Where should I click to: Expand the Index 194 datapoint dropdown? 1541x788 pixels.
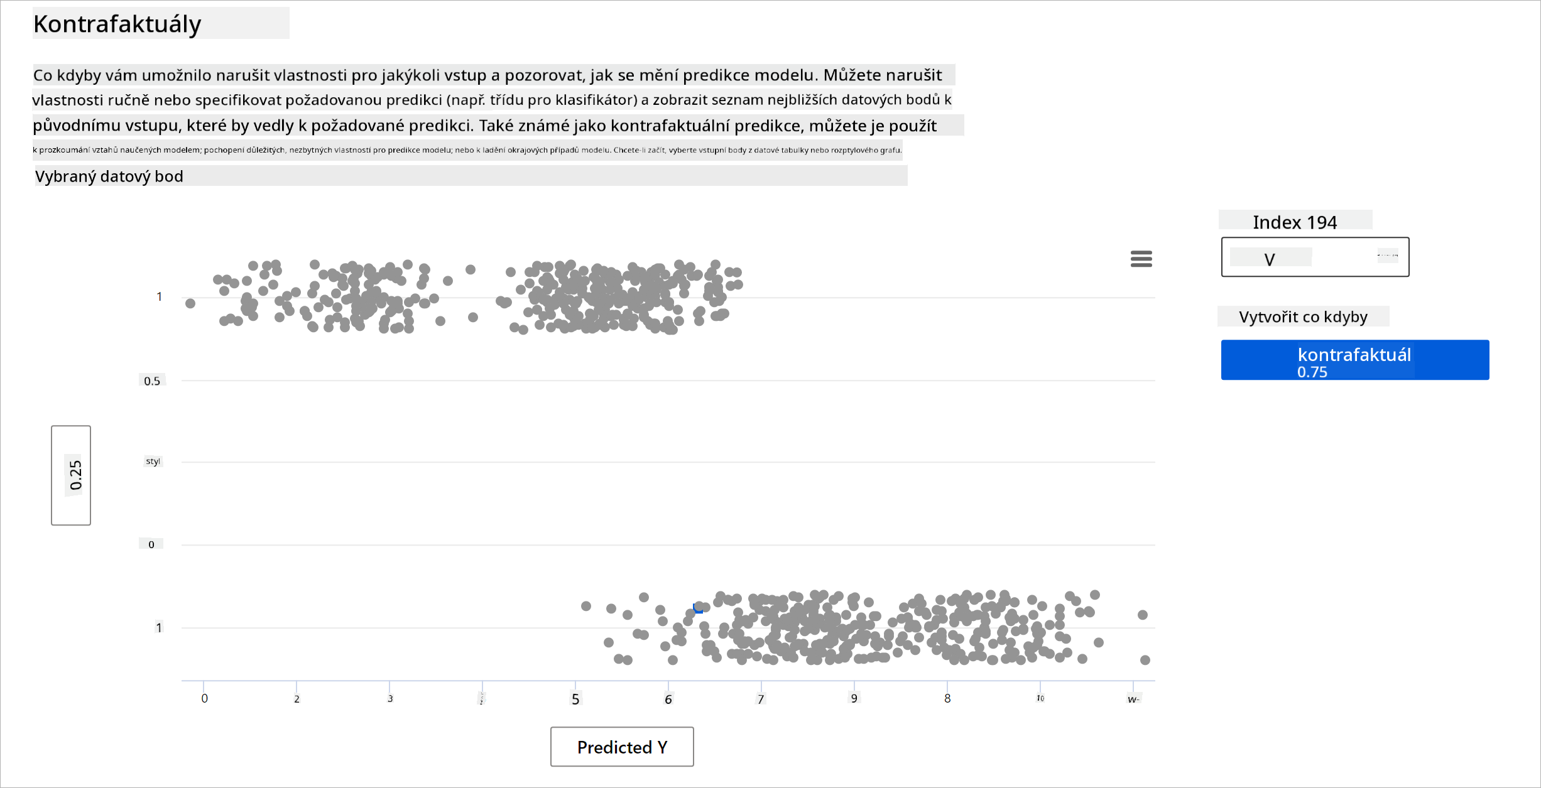1315,257
